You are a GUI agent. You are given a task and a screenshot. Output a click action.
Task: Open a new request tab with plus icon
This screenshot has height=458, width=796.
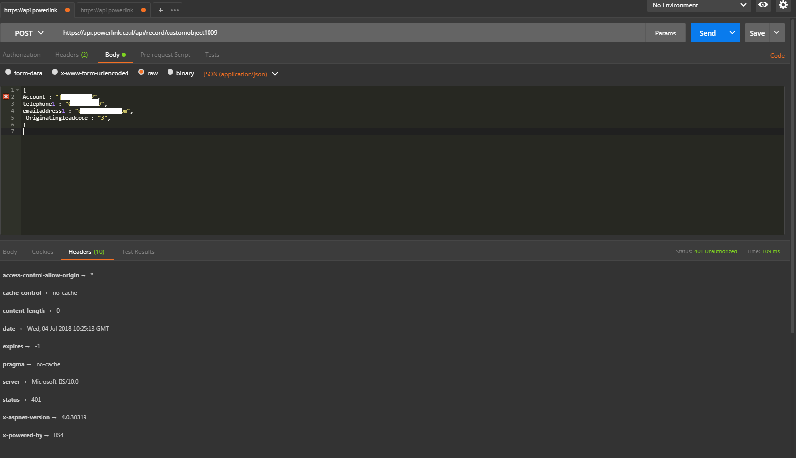160,10
